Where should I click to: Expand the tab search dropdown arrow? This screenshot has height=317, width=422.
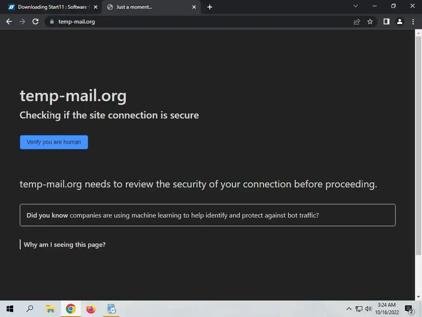[356, 6]
